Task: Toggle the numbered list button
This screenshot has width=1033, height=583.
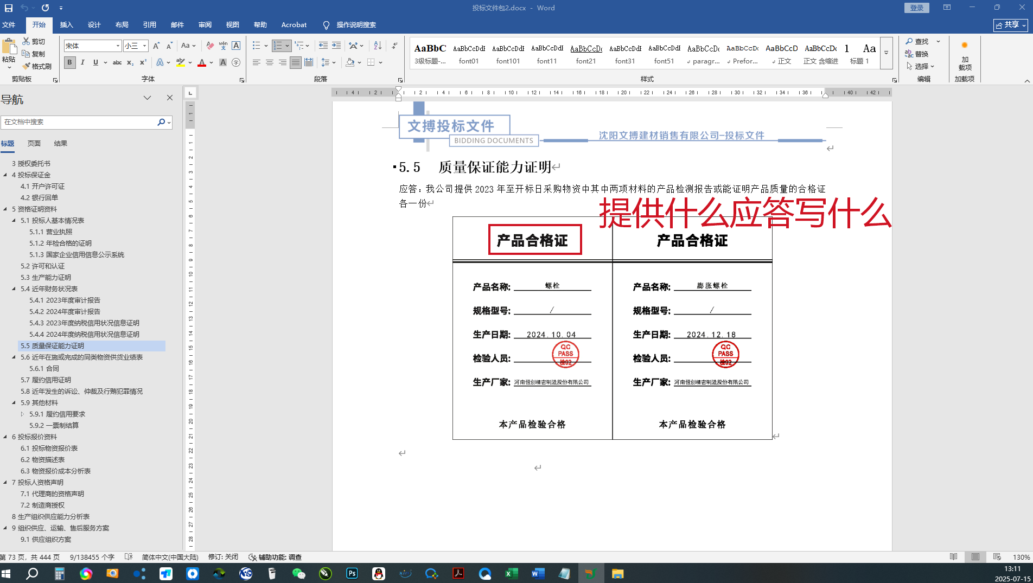Action: pyautogui.click(x=278, y=46)
